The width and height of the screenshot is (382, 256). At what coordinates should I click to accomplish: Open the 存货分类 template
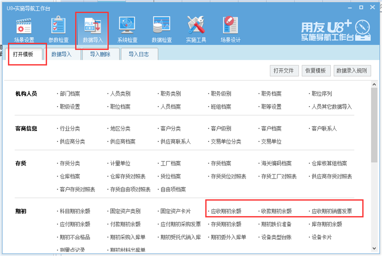pos(70,163)
